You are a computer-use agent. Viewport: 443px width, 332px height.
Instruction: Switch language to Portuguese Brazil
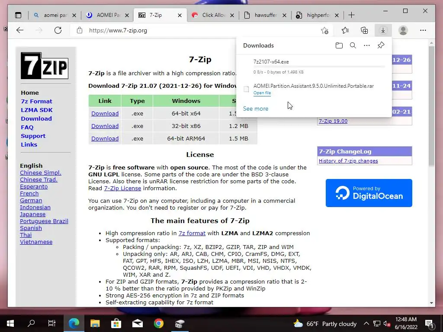(44, 221)
